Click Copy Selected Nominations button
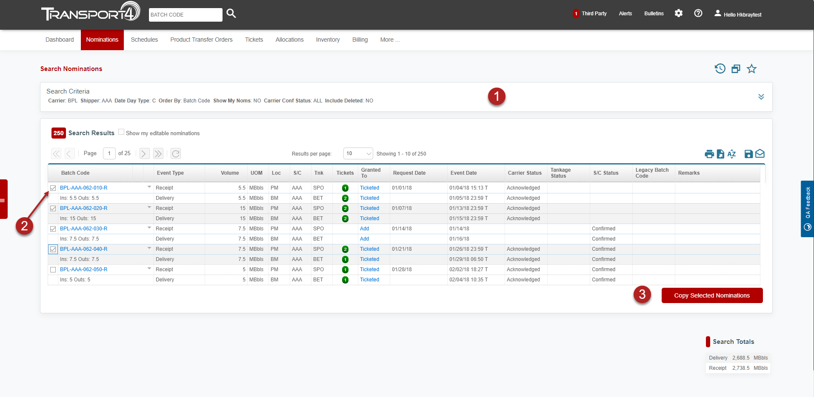The image size is (814, 397). 712,295
